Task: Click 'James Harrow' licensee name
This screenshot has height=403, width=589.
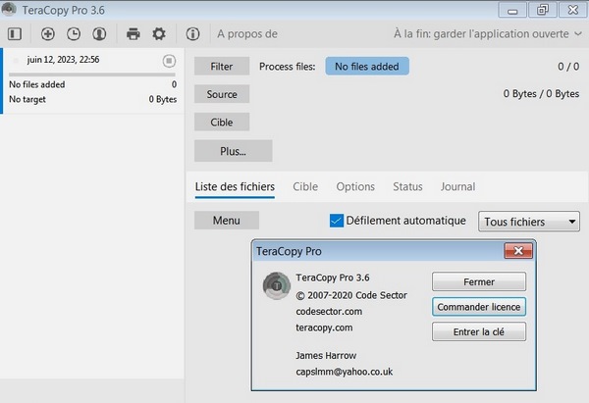Action: (x=326, y=355)
